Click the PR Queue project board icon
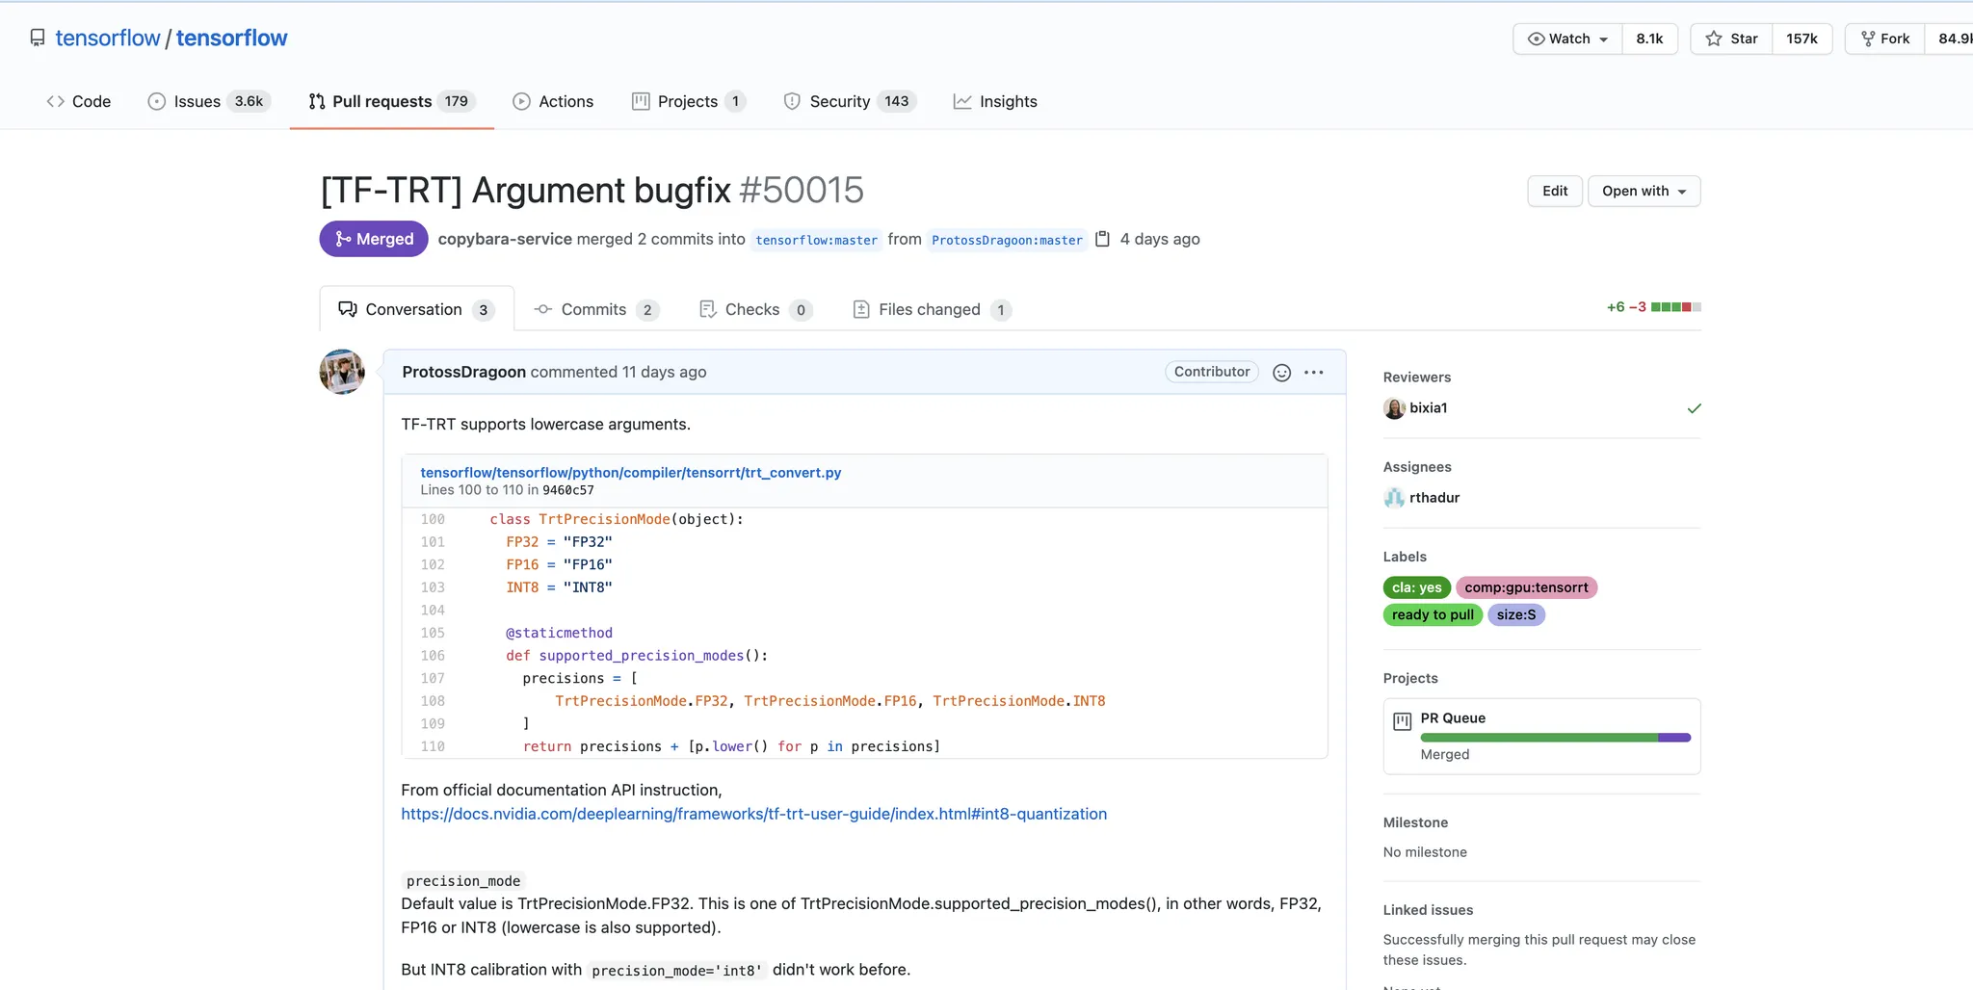Viewport: 1973px width, 990px height. pos(1403,720)
